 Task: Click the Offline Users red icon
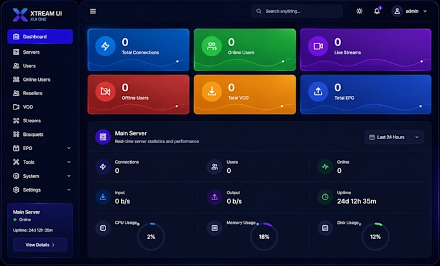[105, 91]
